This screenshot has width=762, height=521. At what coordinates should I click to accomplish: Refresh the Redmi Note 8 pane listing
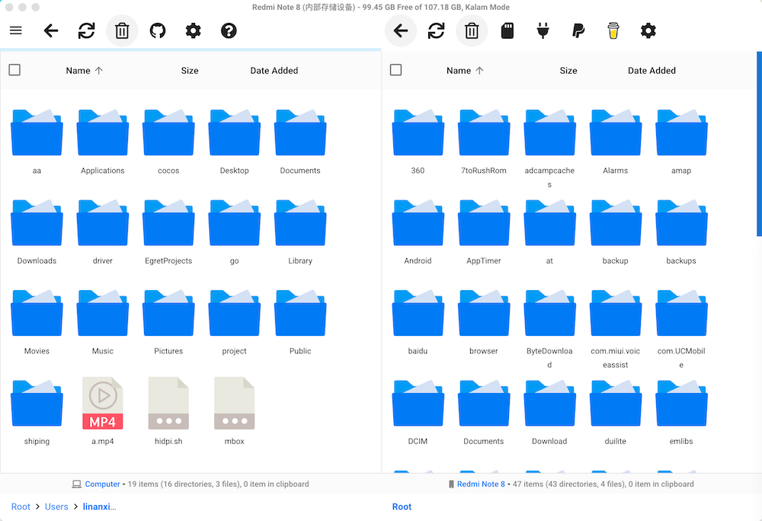(436, 30)
